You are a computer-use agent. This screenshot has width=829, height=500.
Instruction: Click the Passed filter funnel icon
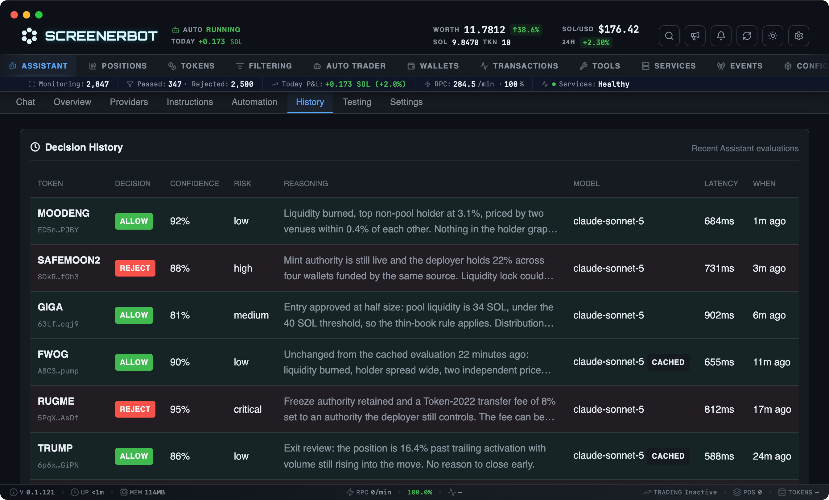pyautogui.click(x=130, y=84)
